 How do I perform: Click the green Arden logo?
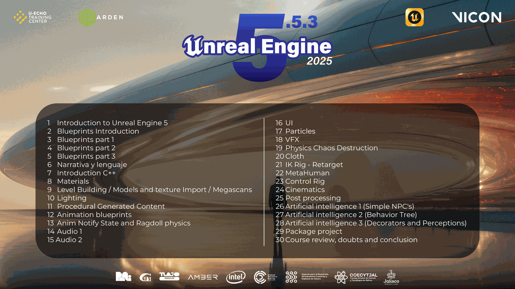click(x=101, y=17)
